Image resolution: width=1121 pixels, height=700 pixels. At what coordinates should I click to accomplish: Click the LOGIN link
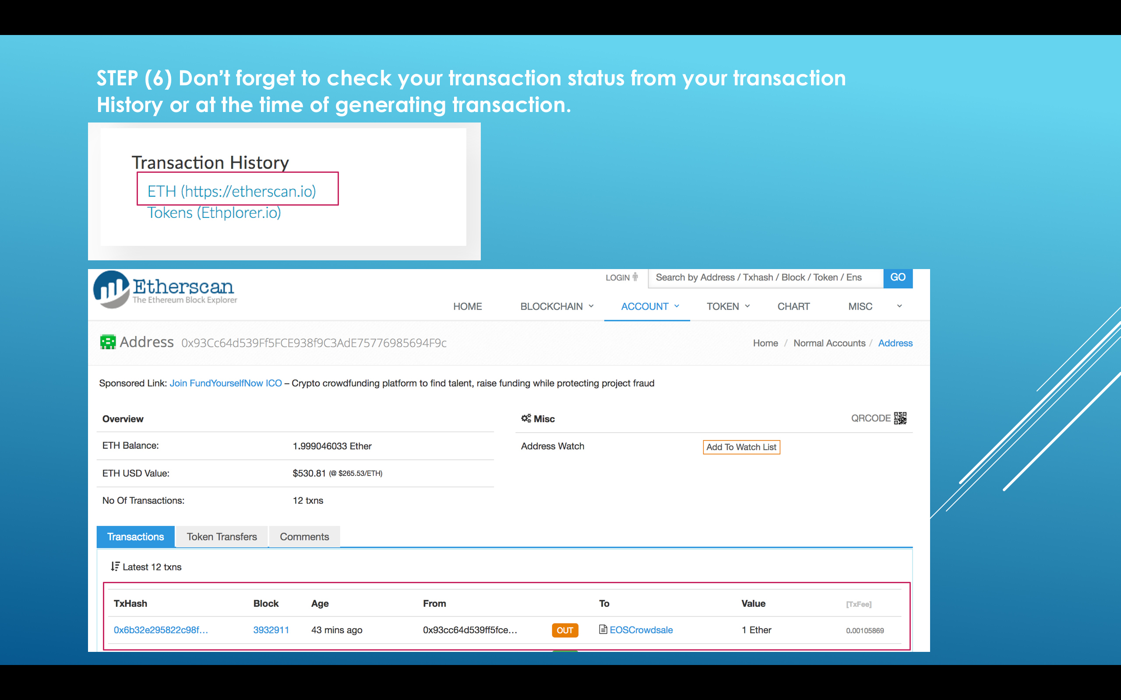(617, 277)
